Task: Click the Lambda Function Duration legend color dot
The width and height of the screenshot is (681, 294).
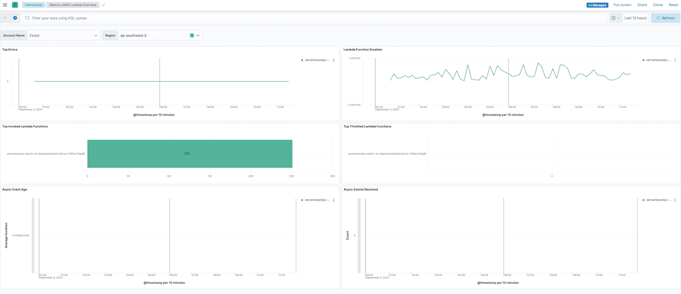Action: click(644, 60)
